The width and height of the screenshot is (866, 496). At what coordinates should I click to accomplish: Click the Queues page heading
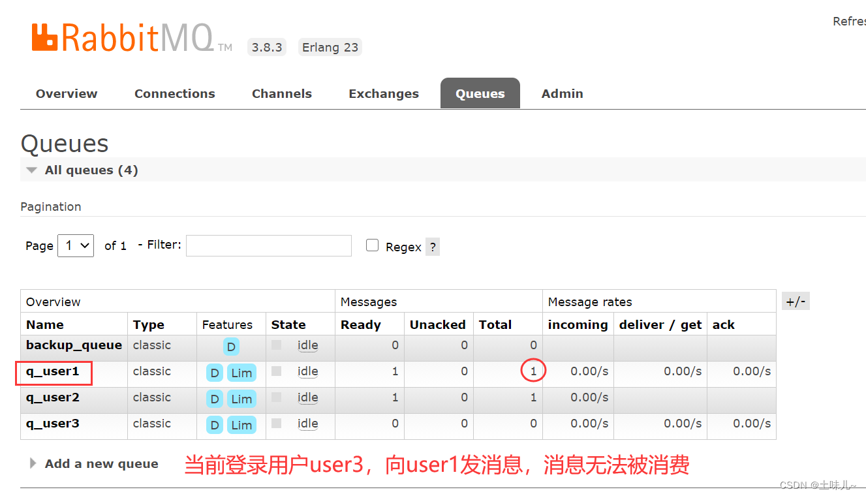(65, 144)
